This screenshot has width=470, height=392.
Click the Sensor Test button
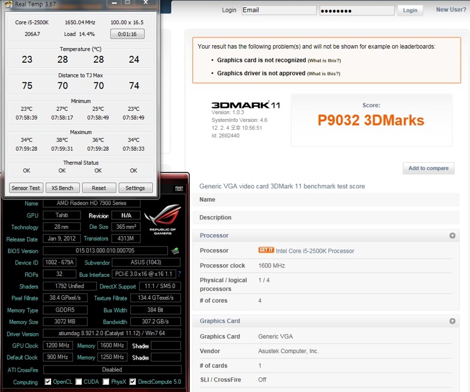26,188
